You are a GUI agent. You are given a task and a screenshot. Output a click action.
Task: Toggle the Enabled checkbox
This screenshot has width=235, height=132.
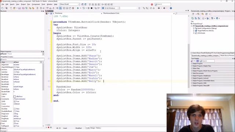(15, 121)
